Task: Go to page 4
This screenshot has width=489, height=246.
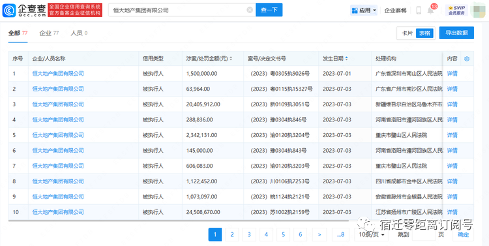Action: (266, 234)
